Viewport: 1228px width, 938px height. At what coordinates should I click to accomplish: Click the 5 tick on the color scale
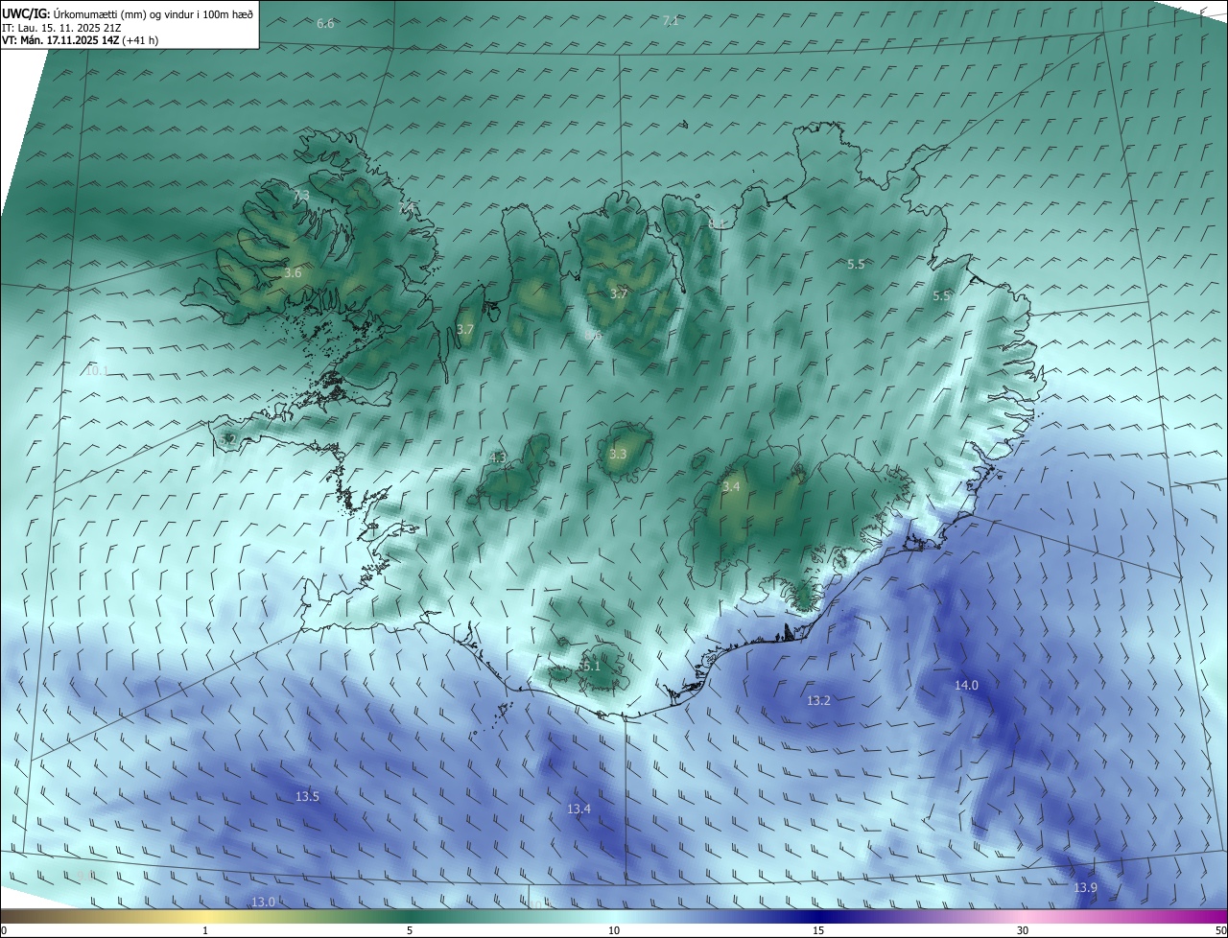tap(410, 931)
